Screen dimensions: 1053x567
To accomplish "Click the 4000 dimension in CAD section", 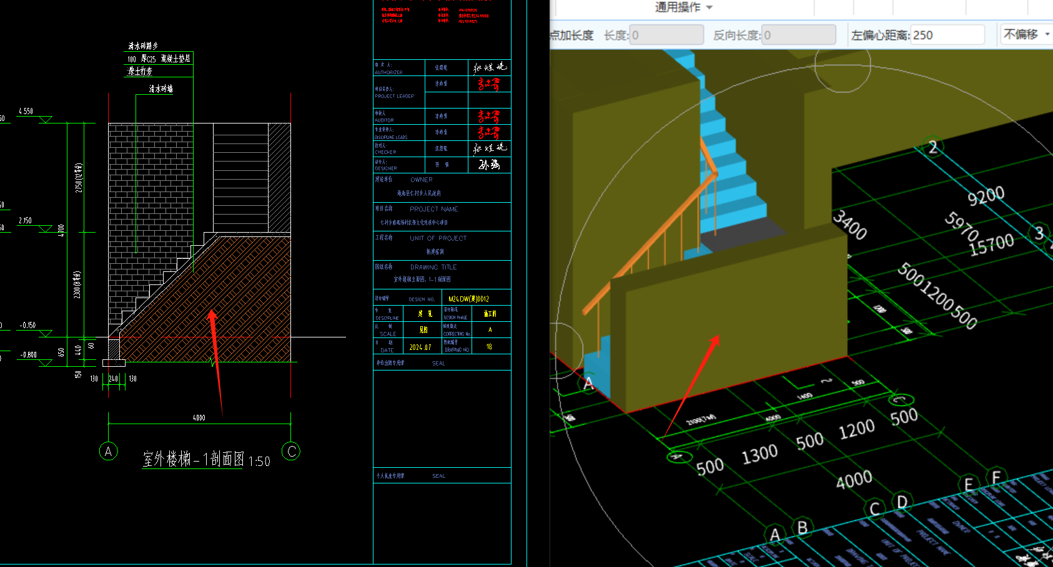I will point(199,418).
